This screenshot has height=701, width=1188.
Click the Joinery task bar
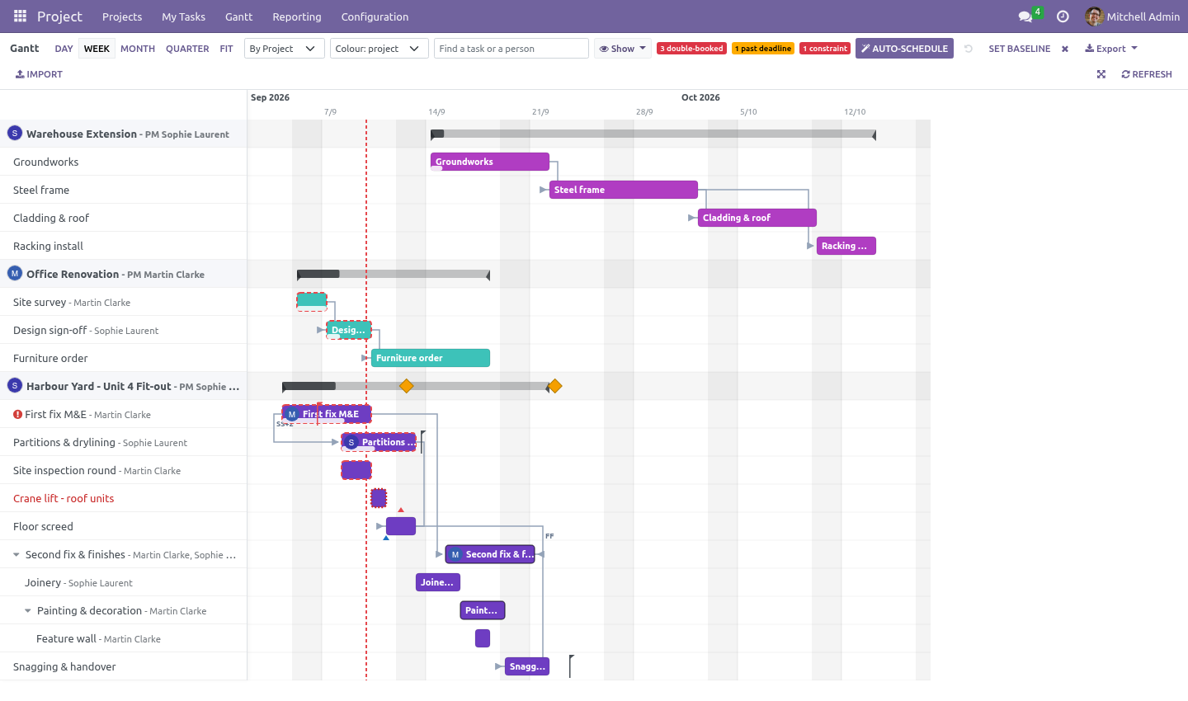click(438, 582)
